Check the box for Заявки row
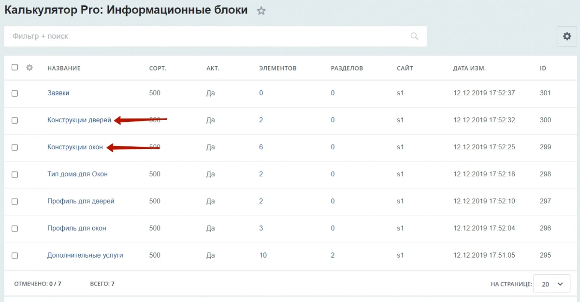The image size is (580, 302). point(14,93)
